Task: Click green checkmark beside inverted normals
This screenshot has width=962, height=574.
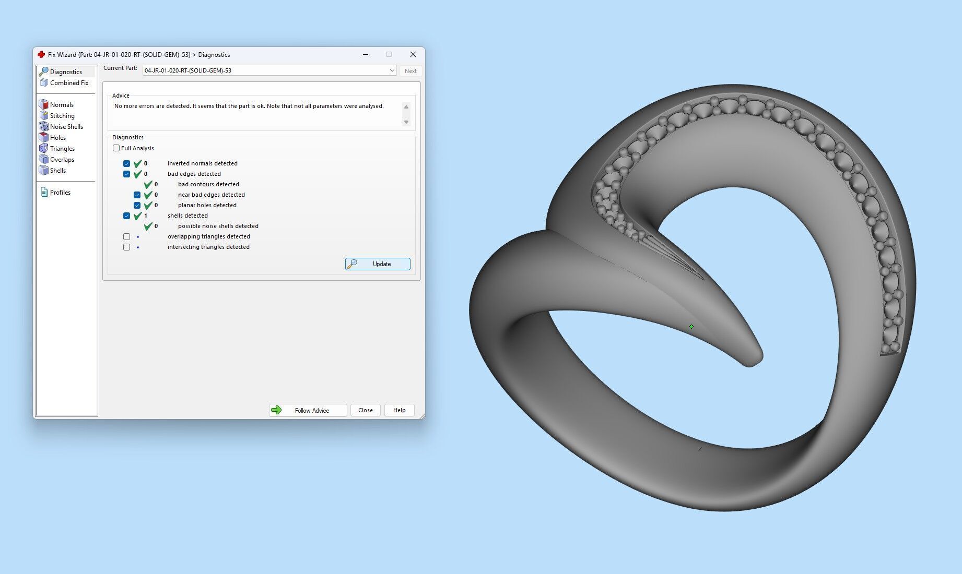Action: coord(138,163)
